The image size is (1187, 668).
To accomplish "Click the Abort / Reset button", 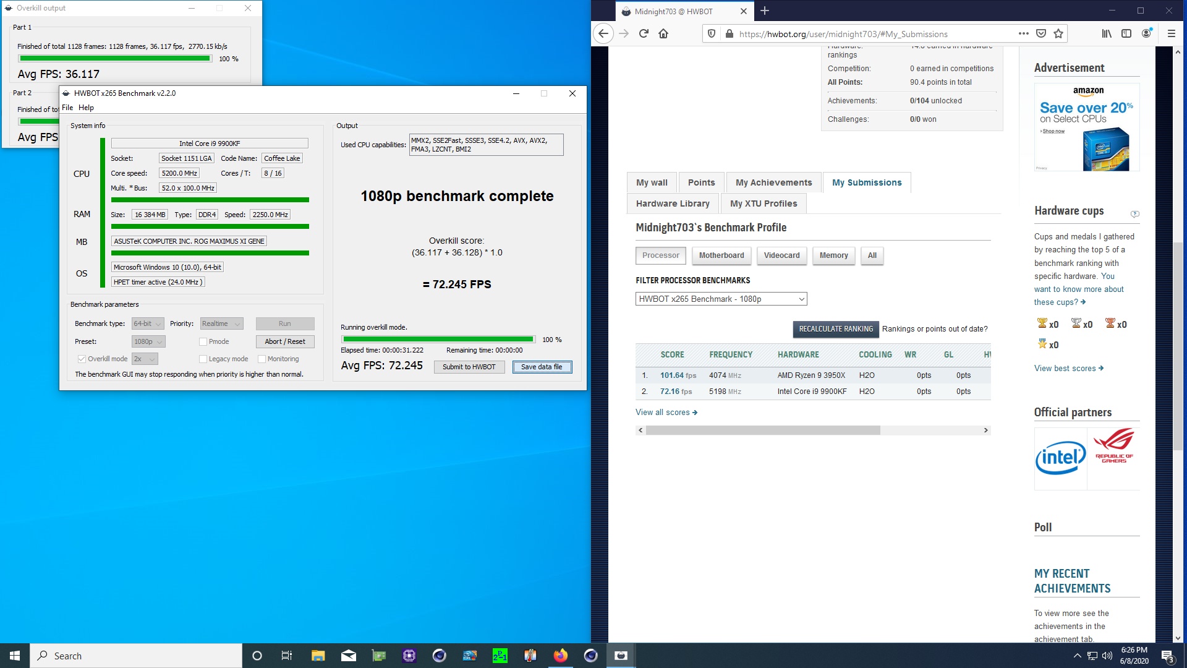I will 284,341.
